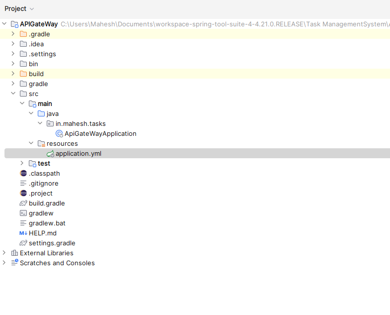390x315 pixels.
Task: Expand the .settings folder
Action: (13, 54)
